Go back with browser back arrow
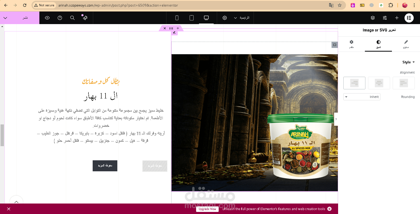420x214 pixels. [x=6, y=5]
